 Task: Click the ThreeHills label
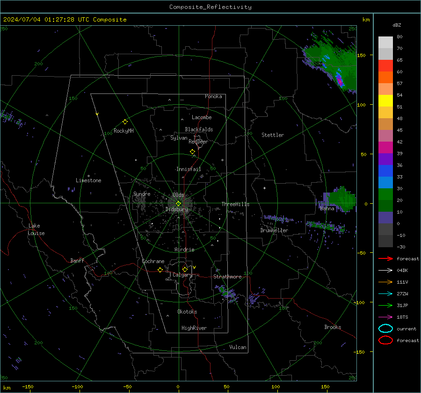(x=235, y=204)
